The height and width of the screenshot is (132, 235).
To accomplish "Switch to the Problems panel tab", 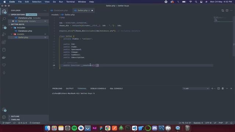I will [57, 89].
